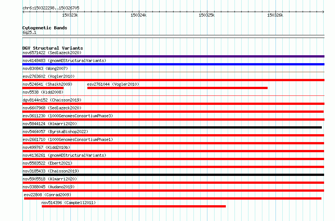335x221 pixels.
Task: Select the red nsv514396 variant bar
Action: (134, 206)
